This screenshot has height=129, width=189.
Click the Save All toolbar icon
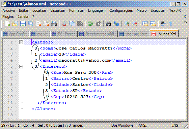point(31,24)
